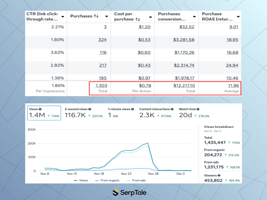267x200 pixels.
Task: Click cost per purchase $0.60
Action: click(144, 53)
